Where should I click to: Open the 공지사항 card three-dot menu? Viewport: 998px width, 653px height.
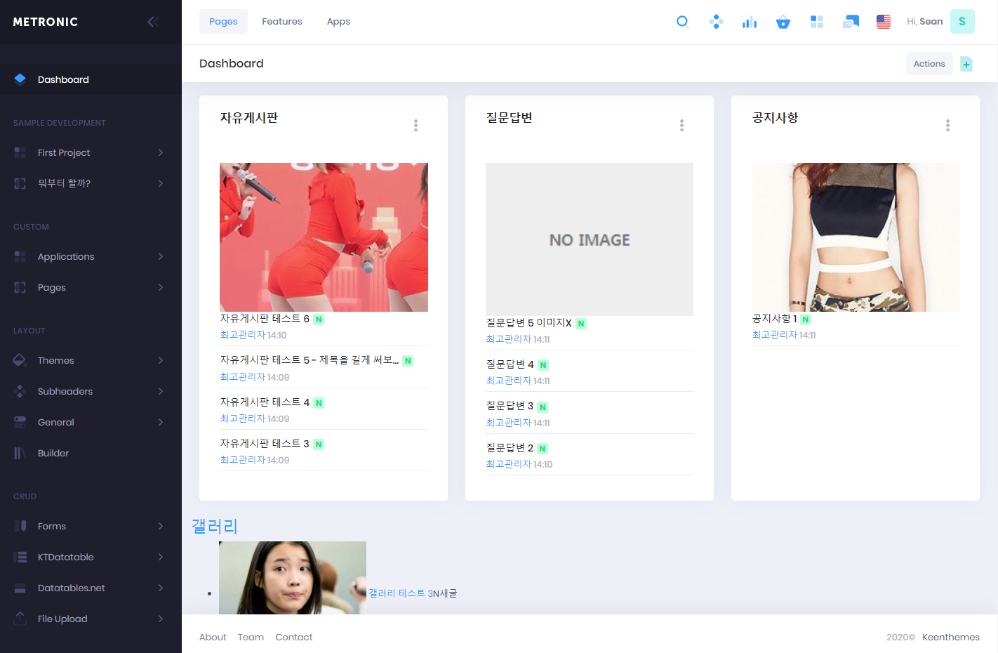coord(947,125)
